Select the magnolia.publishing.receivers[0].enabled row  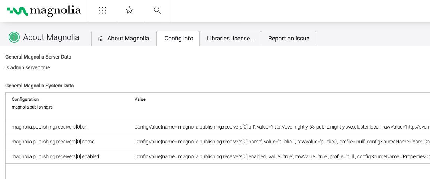click(x=55, y=156)
